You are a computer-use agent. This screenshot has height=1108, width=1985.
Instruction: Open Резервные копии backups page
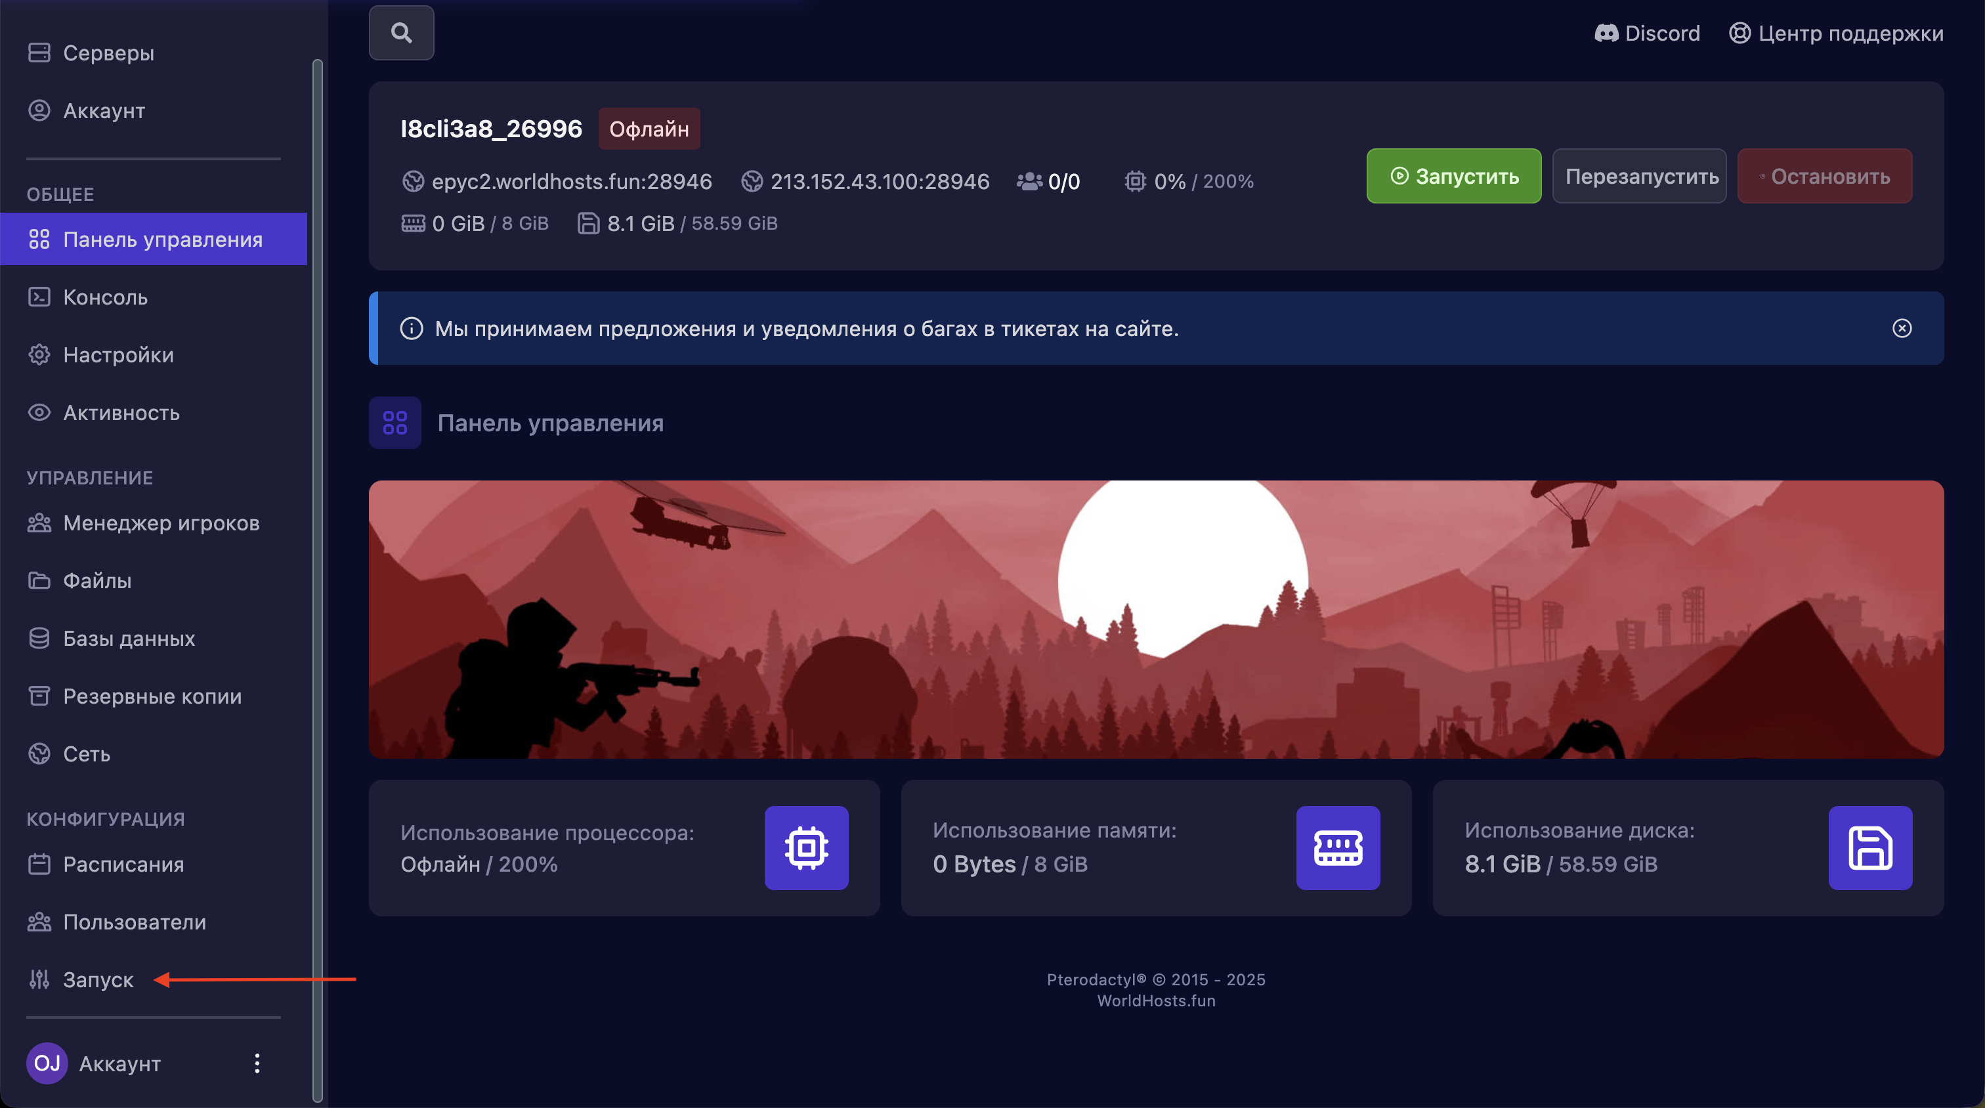pyautogui.click(x=152, y=696)
